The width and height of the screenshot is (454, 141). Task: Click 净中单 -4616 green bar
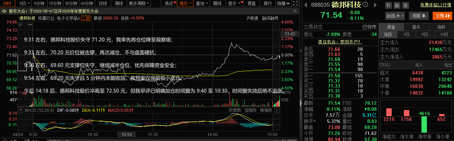pyautogui.click(x=424, y=125)
